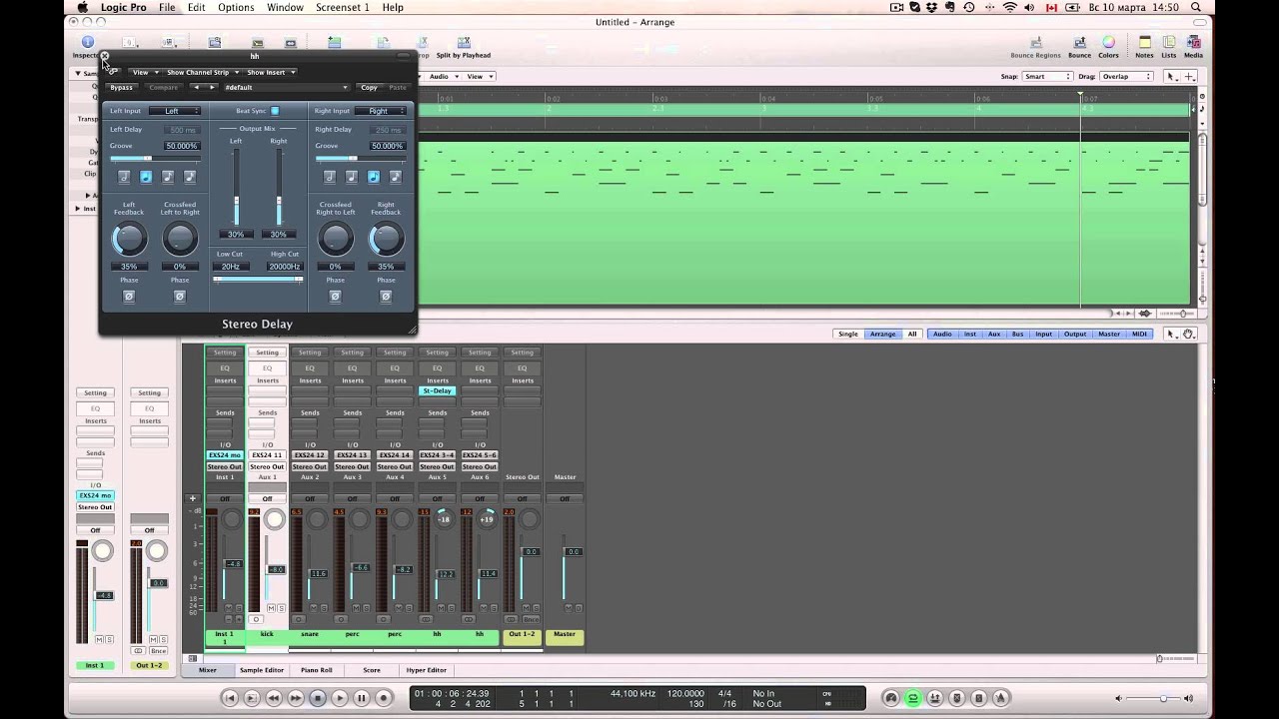The image size is (1279, 719).
Task: Click the Copy button in plugin header
Action: (370, 88)
